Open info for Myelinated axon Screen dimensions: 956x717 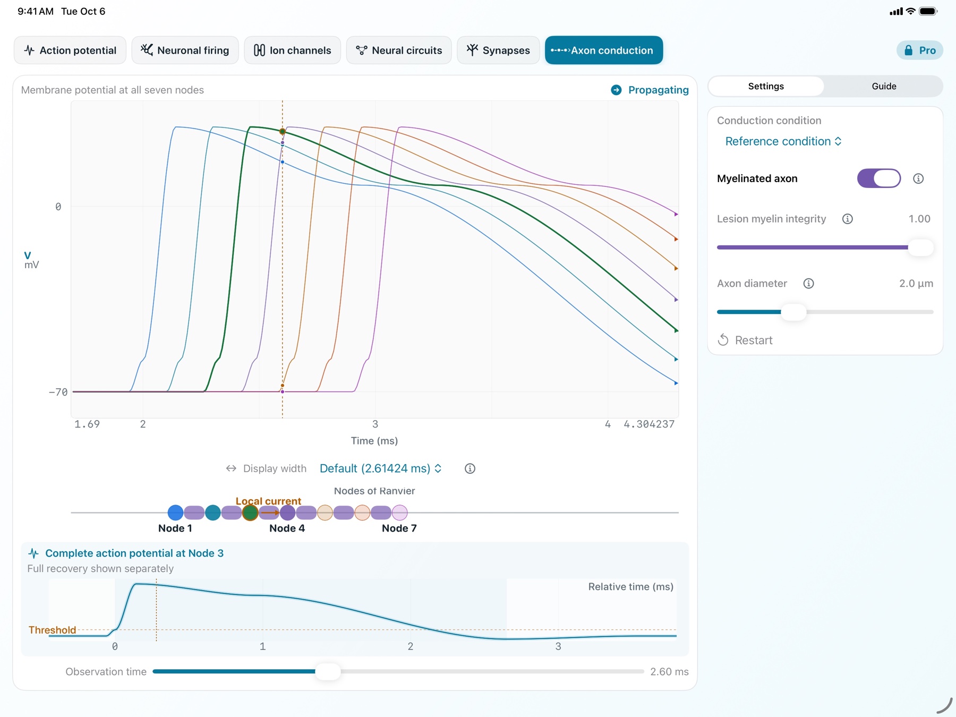point(918,178)
